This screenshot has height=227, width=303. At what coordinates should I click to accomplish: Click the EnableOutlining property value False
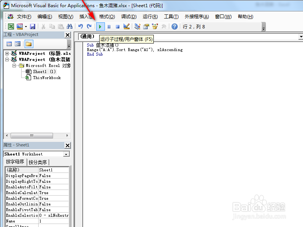click(53, 204)
